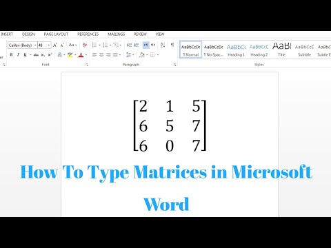This screenshot has width=331, height=248.
Task: Apply the No Spacing style
Action: coord(213,50)
